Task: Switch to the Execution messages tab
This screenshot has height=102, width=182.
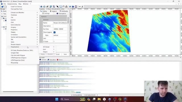Action: click(x=52, y=60)
